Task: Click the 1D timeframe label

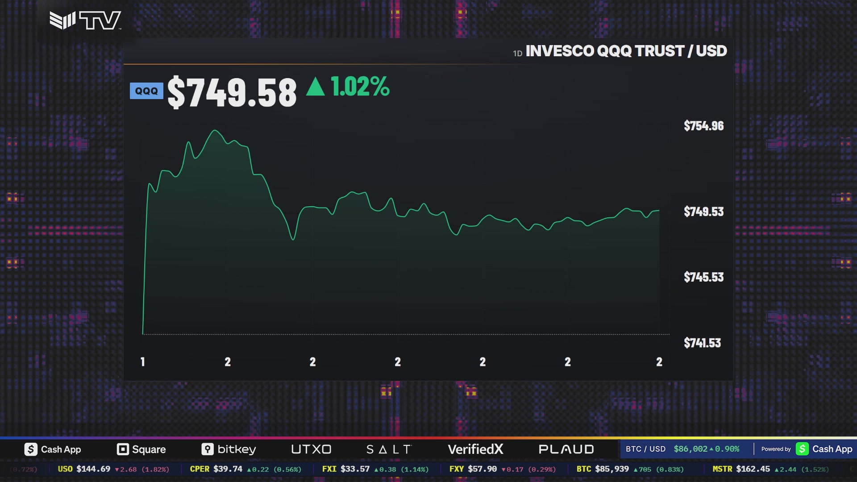Action: pyautogui.click(x=517, y=54)
